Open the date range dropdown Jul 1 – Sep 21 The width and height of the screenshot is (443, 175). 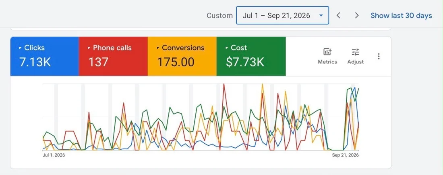283,15
